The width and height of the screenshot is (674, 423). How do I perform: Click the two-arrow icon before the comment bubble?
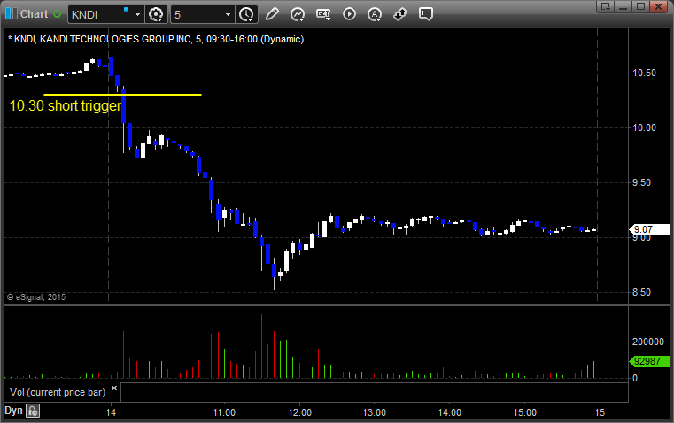(400, 14)
